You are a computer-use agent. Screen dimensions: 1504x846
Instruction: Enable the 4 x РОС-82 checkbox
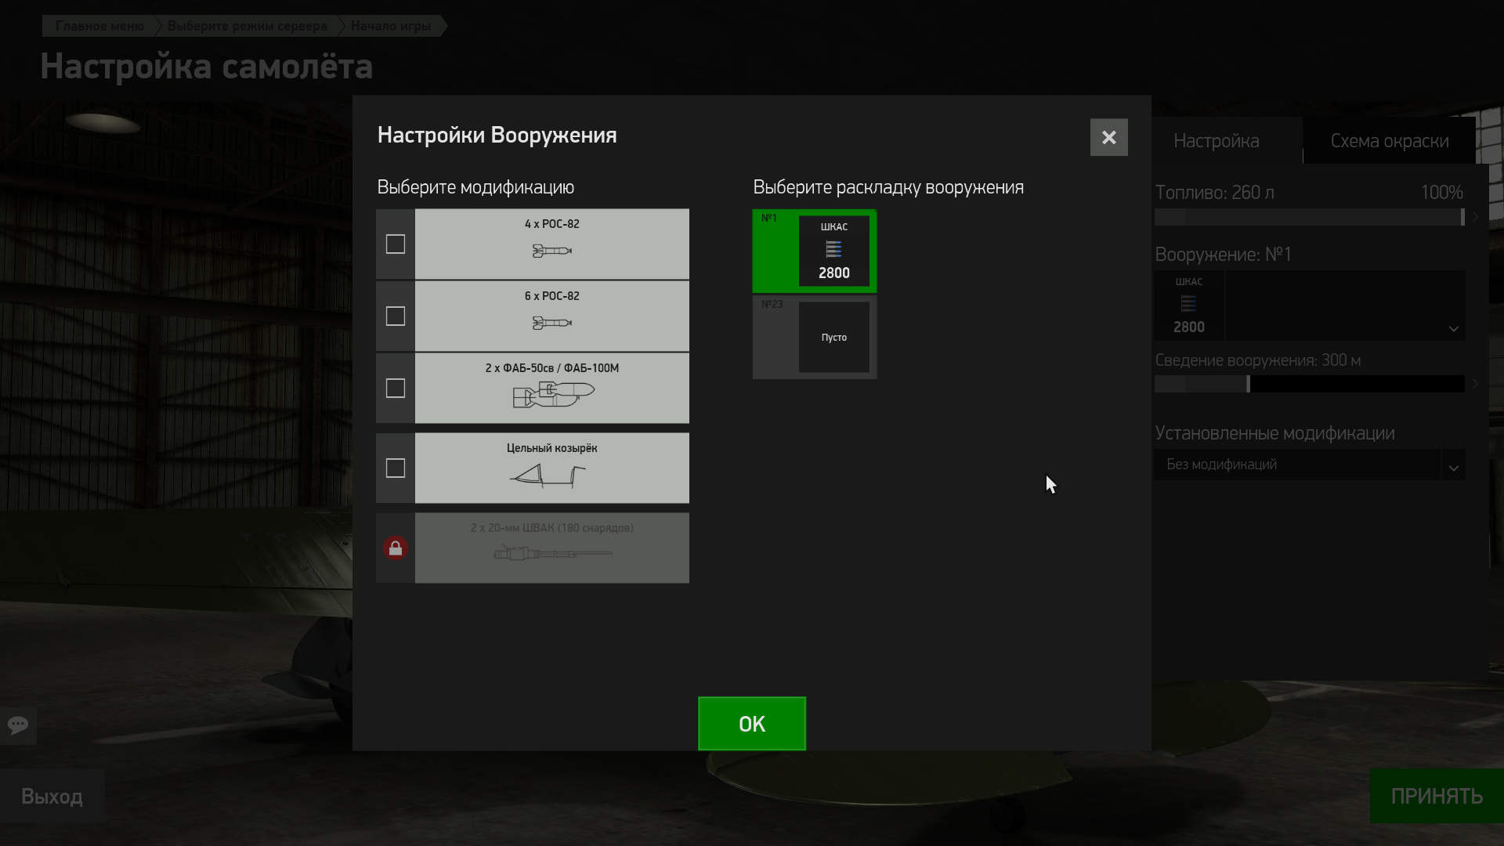point(396,244)
